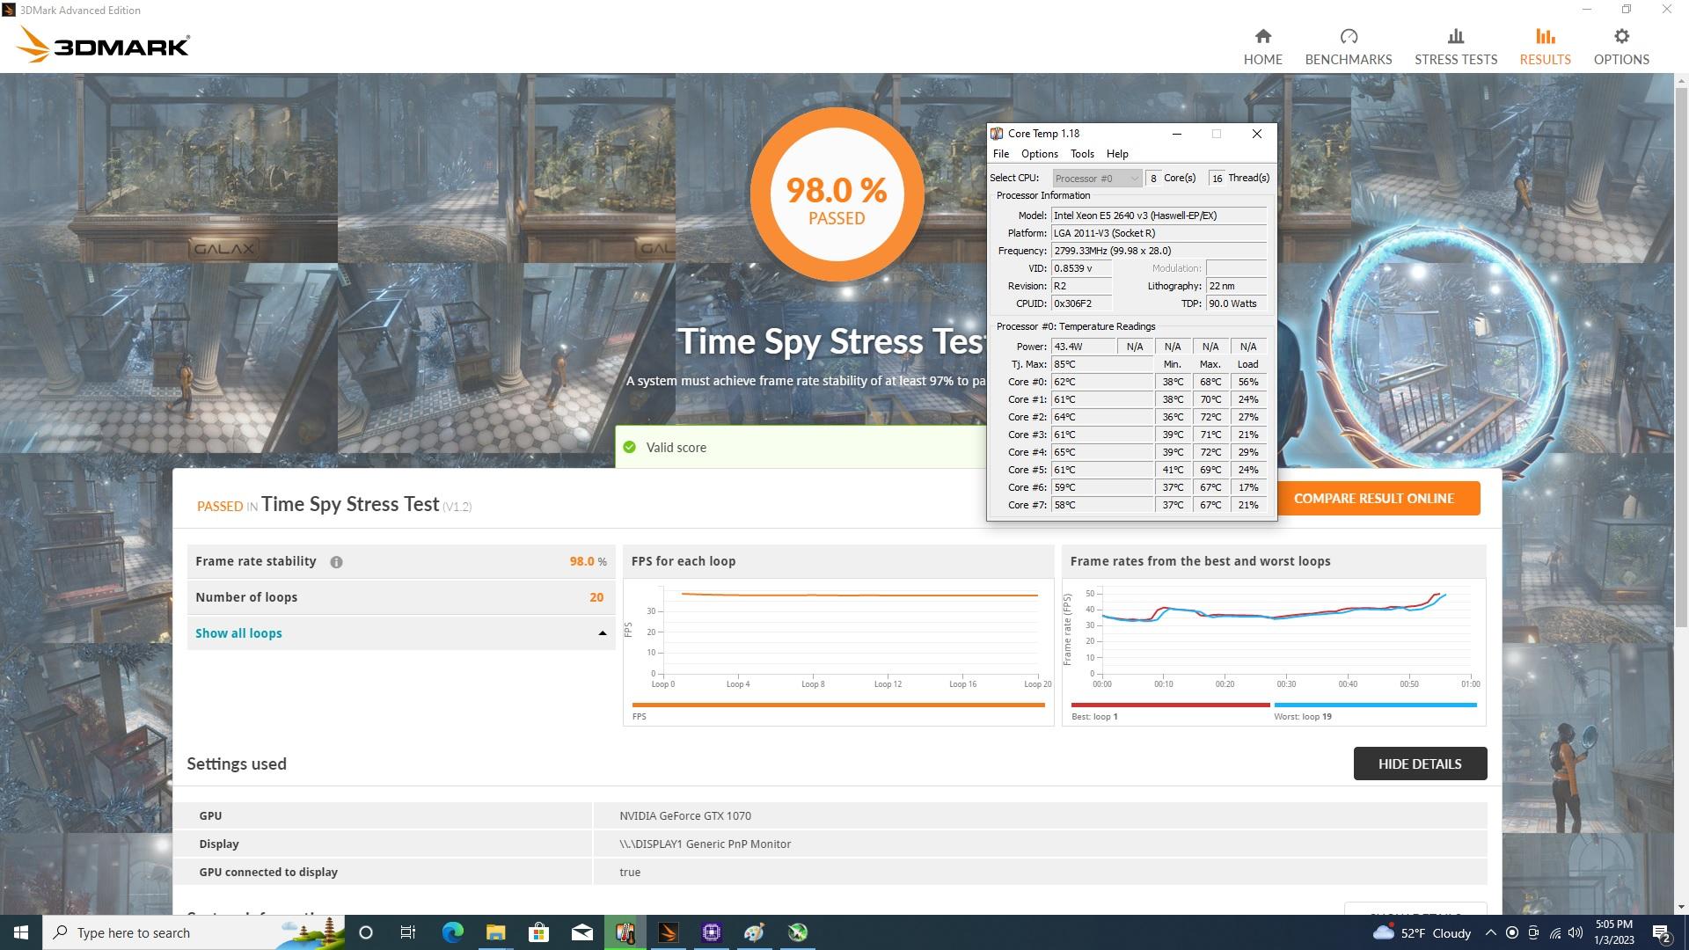
Task: Click the Best: loop 1 legend label
Action: pos(1094,717)
